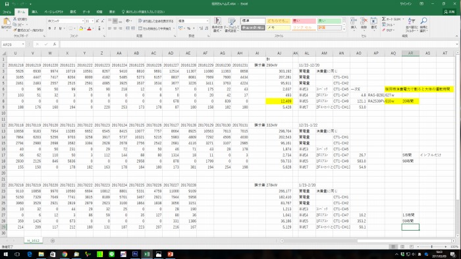This screenshot has height=259, width=461.
Task: Cut the selection with the scissors icon
Action: point(14,19)
